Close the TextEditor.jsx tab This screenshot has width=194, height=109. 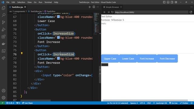25,7
